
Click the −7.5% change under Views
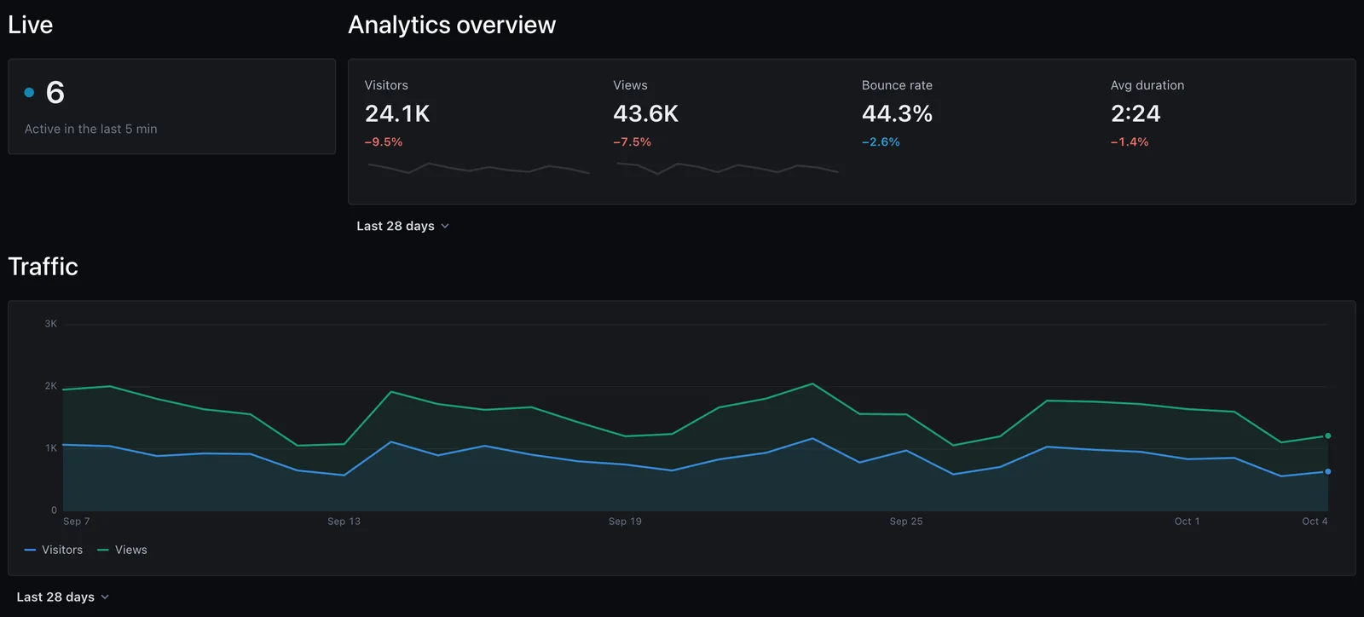(x=632, y=142)
